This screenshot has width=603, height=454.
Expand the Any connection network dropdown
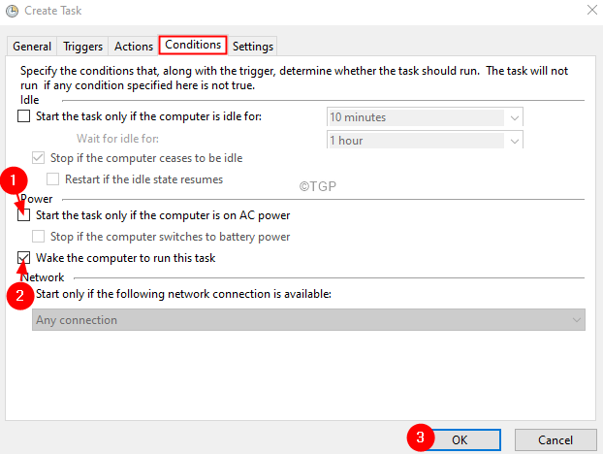(308, 320)
